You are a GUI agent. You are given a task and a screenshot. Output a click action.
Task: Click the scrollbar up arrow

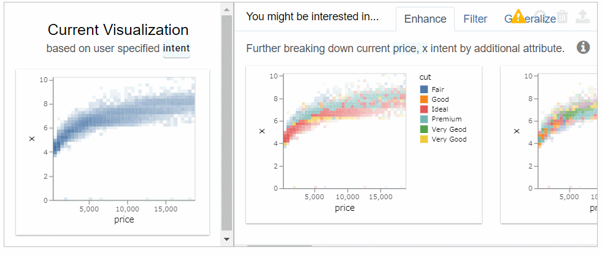point(226,9)
